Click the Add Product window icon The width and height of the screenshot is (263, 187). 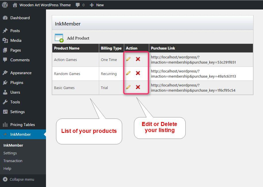coord(59,38)
